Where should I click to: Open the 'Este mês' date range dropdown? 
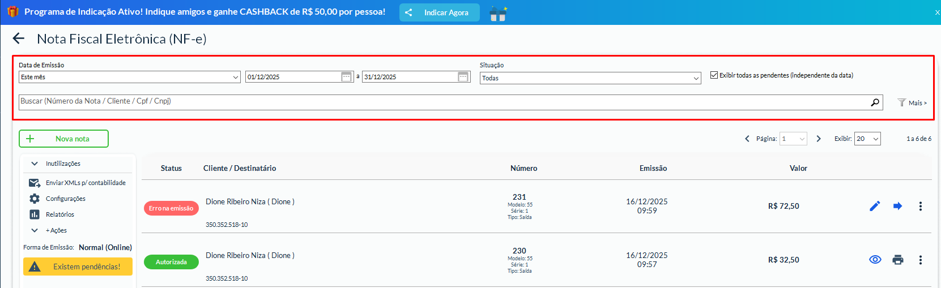[129, 77]
